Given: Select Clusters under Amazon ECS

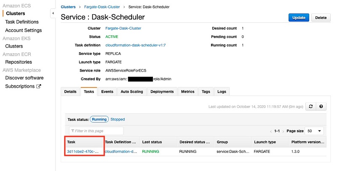Looking at the screenshot, I should pos(16,13).
